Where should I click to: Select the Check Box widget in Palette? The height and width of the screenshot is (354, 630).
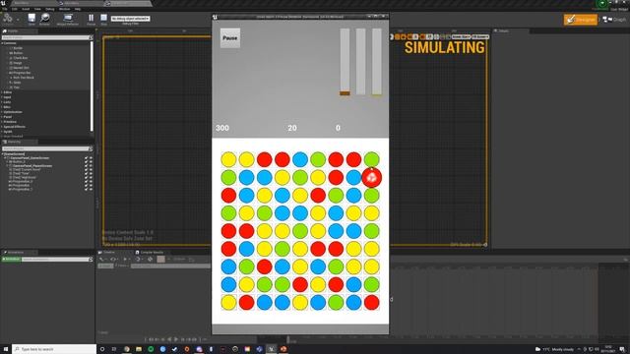pos(20,58)
